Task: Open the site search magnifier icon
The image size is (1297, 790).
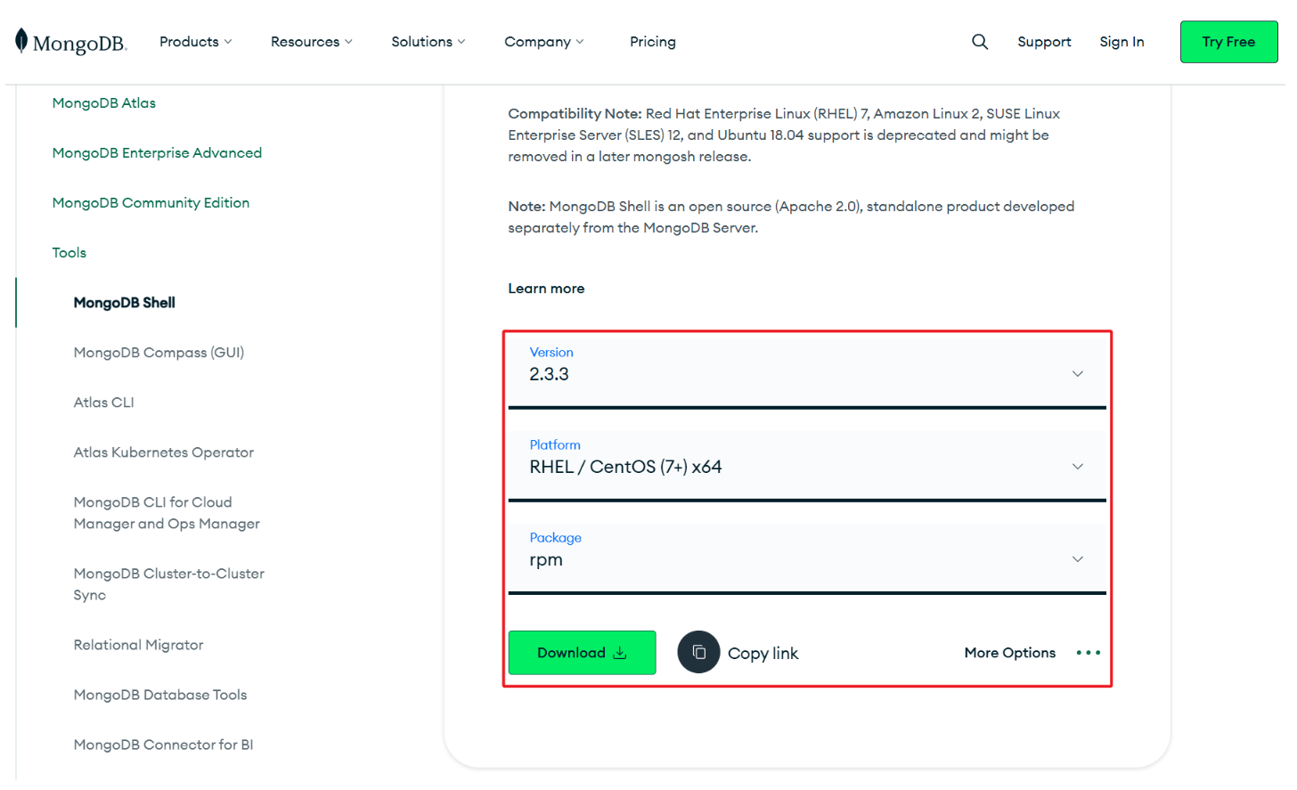Action: [x=980, y=42]
